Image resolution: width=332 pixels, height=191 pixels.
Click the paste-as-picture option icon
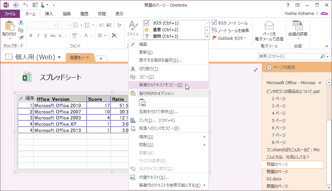pos(142,102)
